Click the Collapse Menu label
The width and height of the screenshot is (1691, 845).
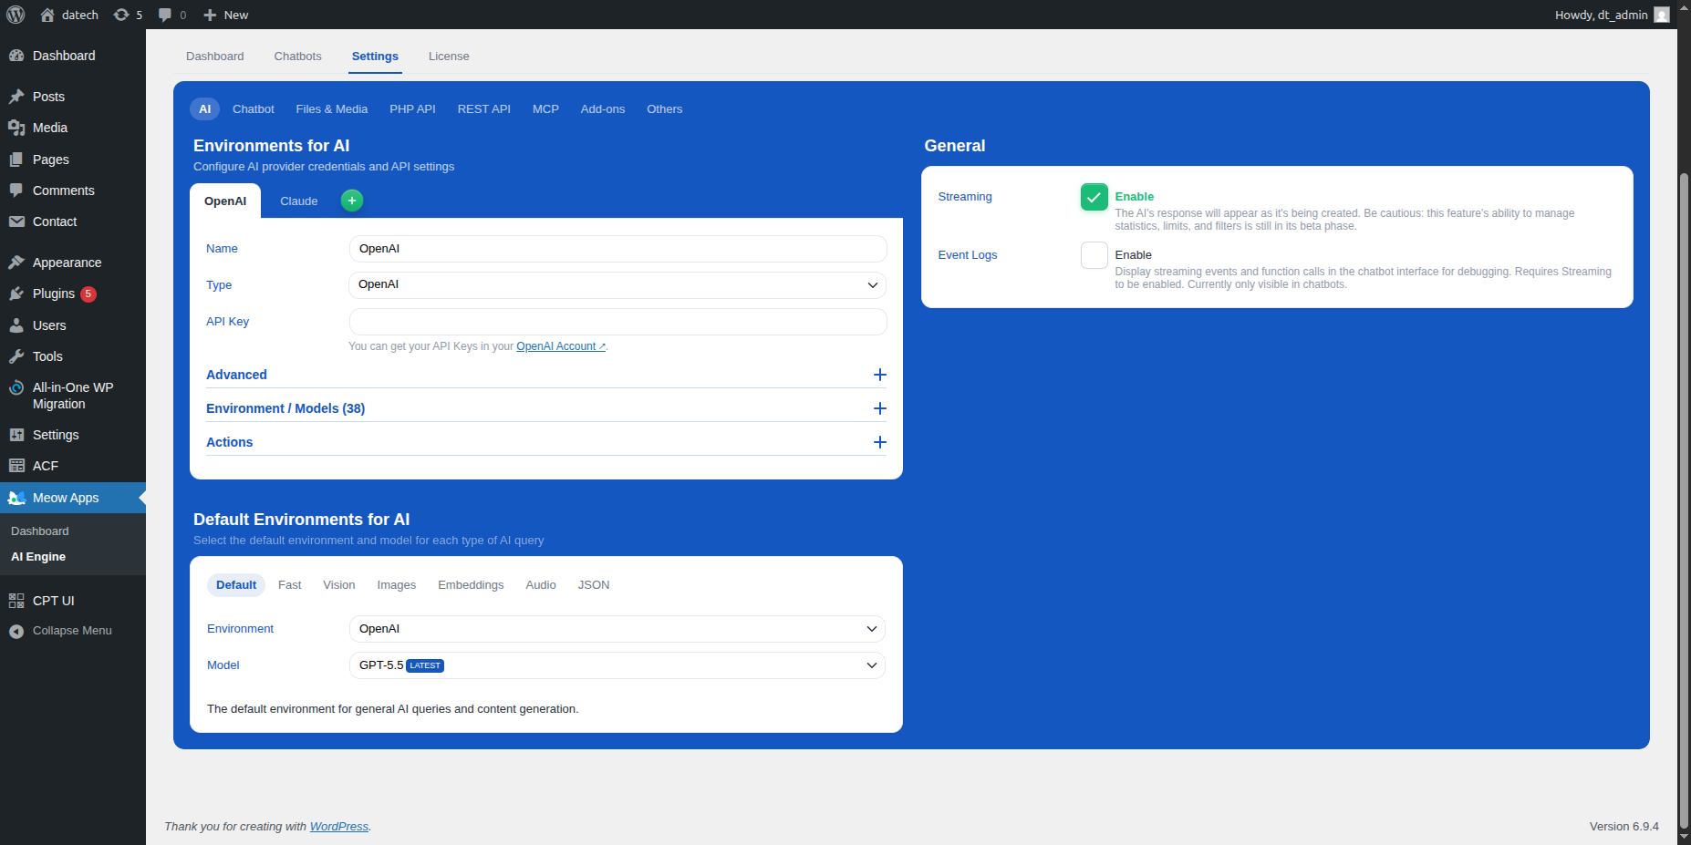pos(72,631)
